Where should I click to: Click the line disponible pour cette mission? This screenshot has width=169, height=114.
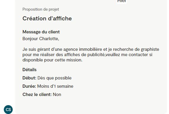52,60
